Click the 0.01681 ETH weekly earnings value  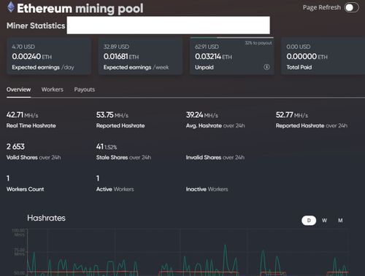121,57
